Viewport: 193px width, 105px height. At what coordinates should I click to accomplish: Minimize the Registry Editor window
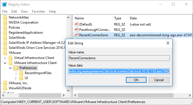(161, 4)
